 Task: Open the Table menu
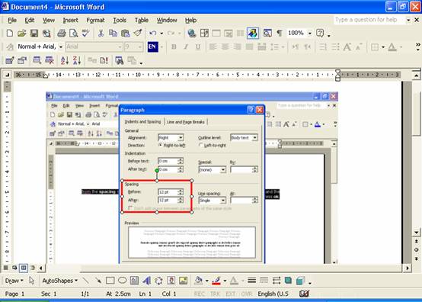(x=142, y=20)
